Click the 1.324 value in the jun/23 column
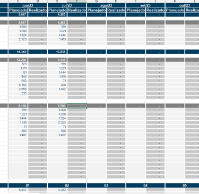Screen dimensions: 199x194 [18, 35]
